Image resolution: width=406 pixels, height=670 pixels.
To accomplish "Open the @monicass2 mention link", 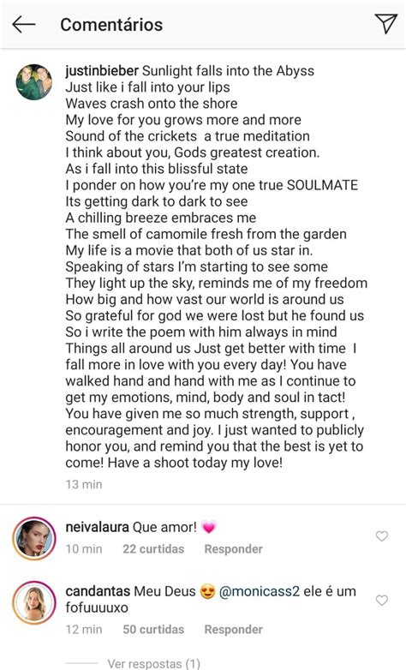I will [x=260, y=592].
